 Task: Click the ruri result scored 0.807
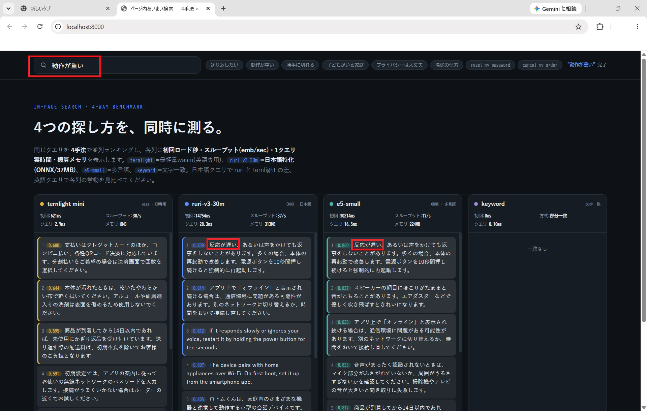[x=247, y=373]
